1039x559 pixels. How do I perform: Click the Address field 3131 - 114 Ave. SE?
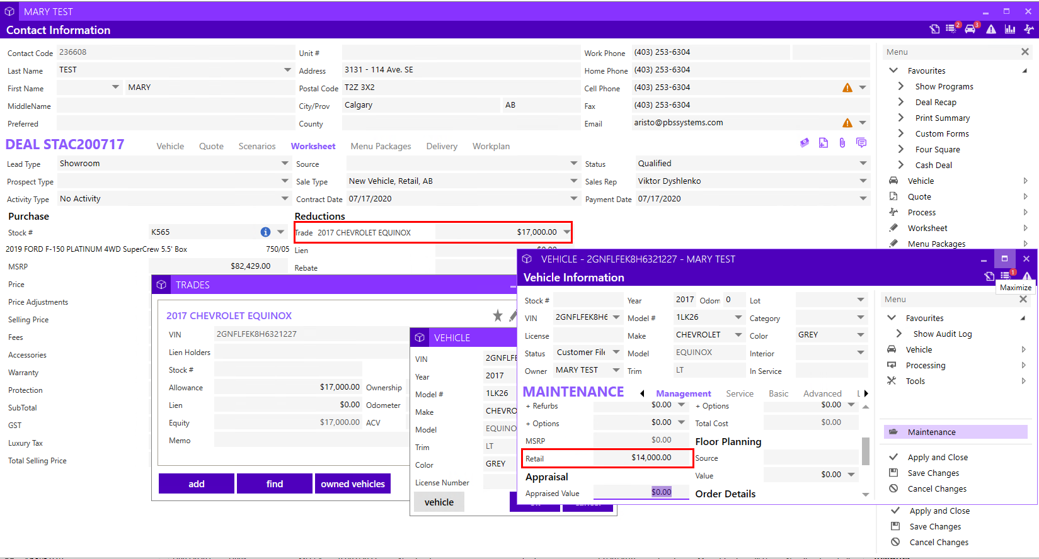(461, 70)
